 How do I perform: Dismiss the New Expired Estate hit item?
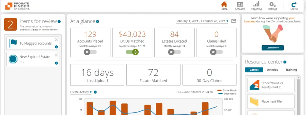[56, 55]
